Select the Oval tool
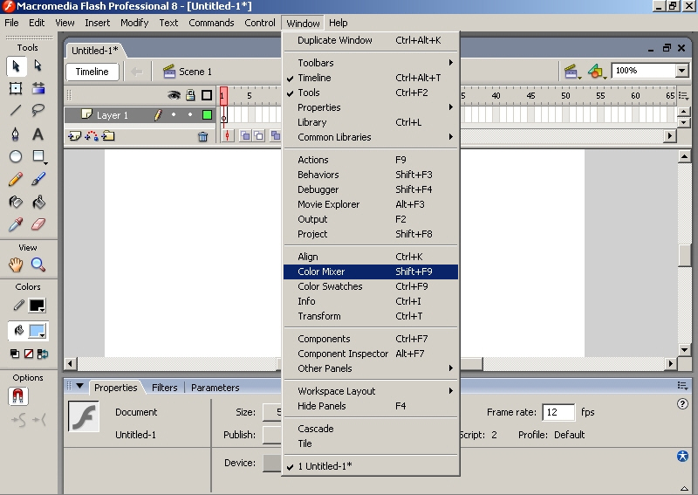 (x=16, y=156)
